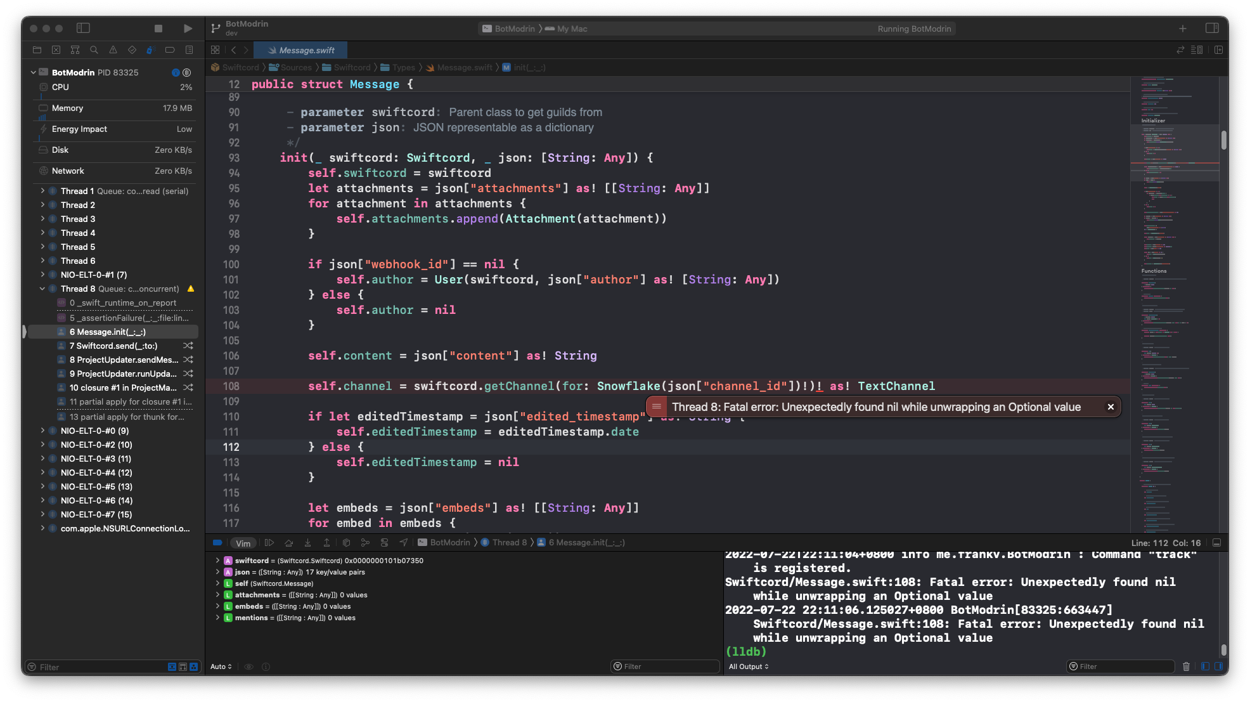The image size is (1250, 702).
Task: Collapse Thread 8 disclosure arrow
Action: pyautogui.click(x=42, y=289)
